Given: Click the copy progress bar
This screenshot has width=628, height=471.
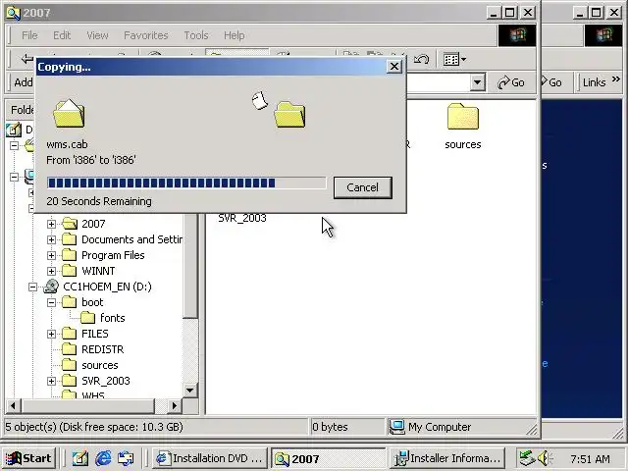Looking at the screenshot, I should (186, 183).
